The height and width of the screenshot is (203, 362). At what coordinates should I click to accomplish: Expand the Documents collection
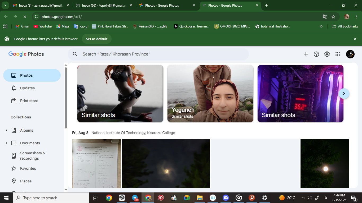pyautogui.click(x=6, y=143)
